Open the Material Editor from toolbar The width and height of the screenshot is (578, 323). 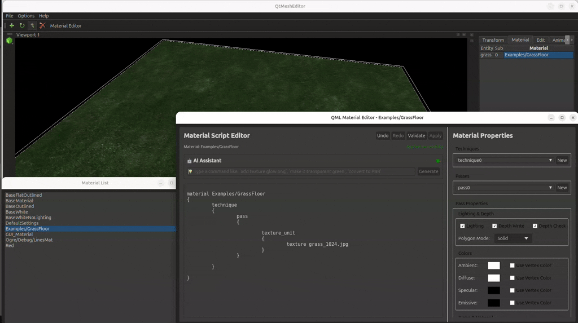click(65, 26)
